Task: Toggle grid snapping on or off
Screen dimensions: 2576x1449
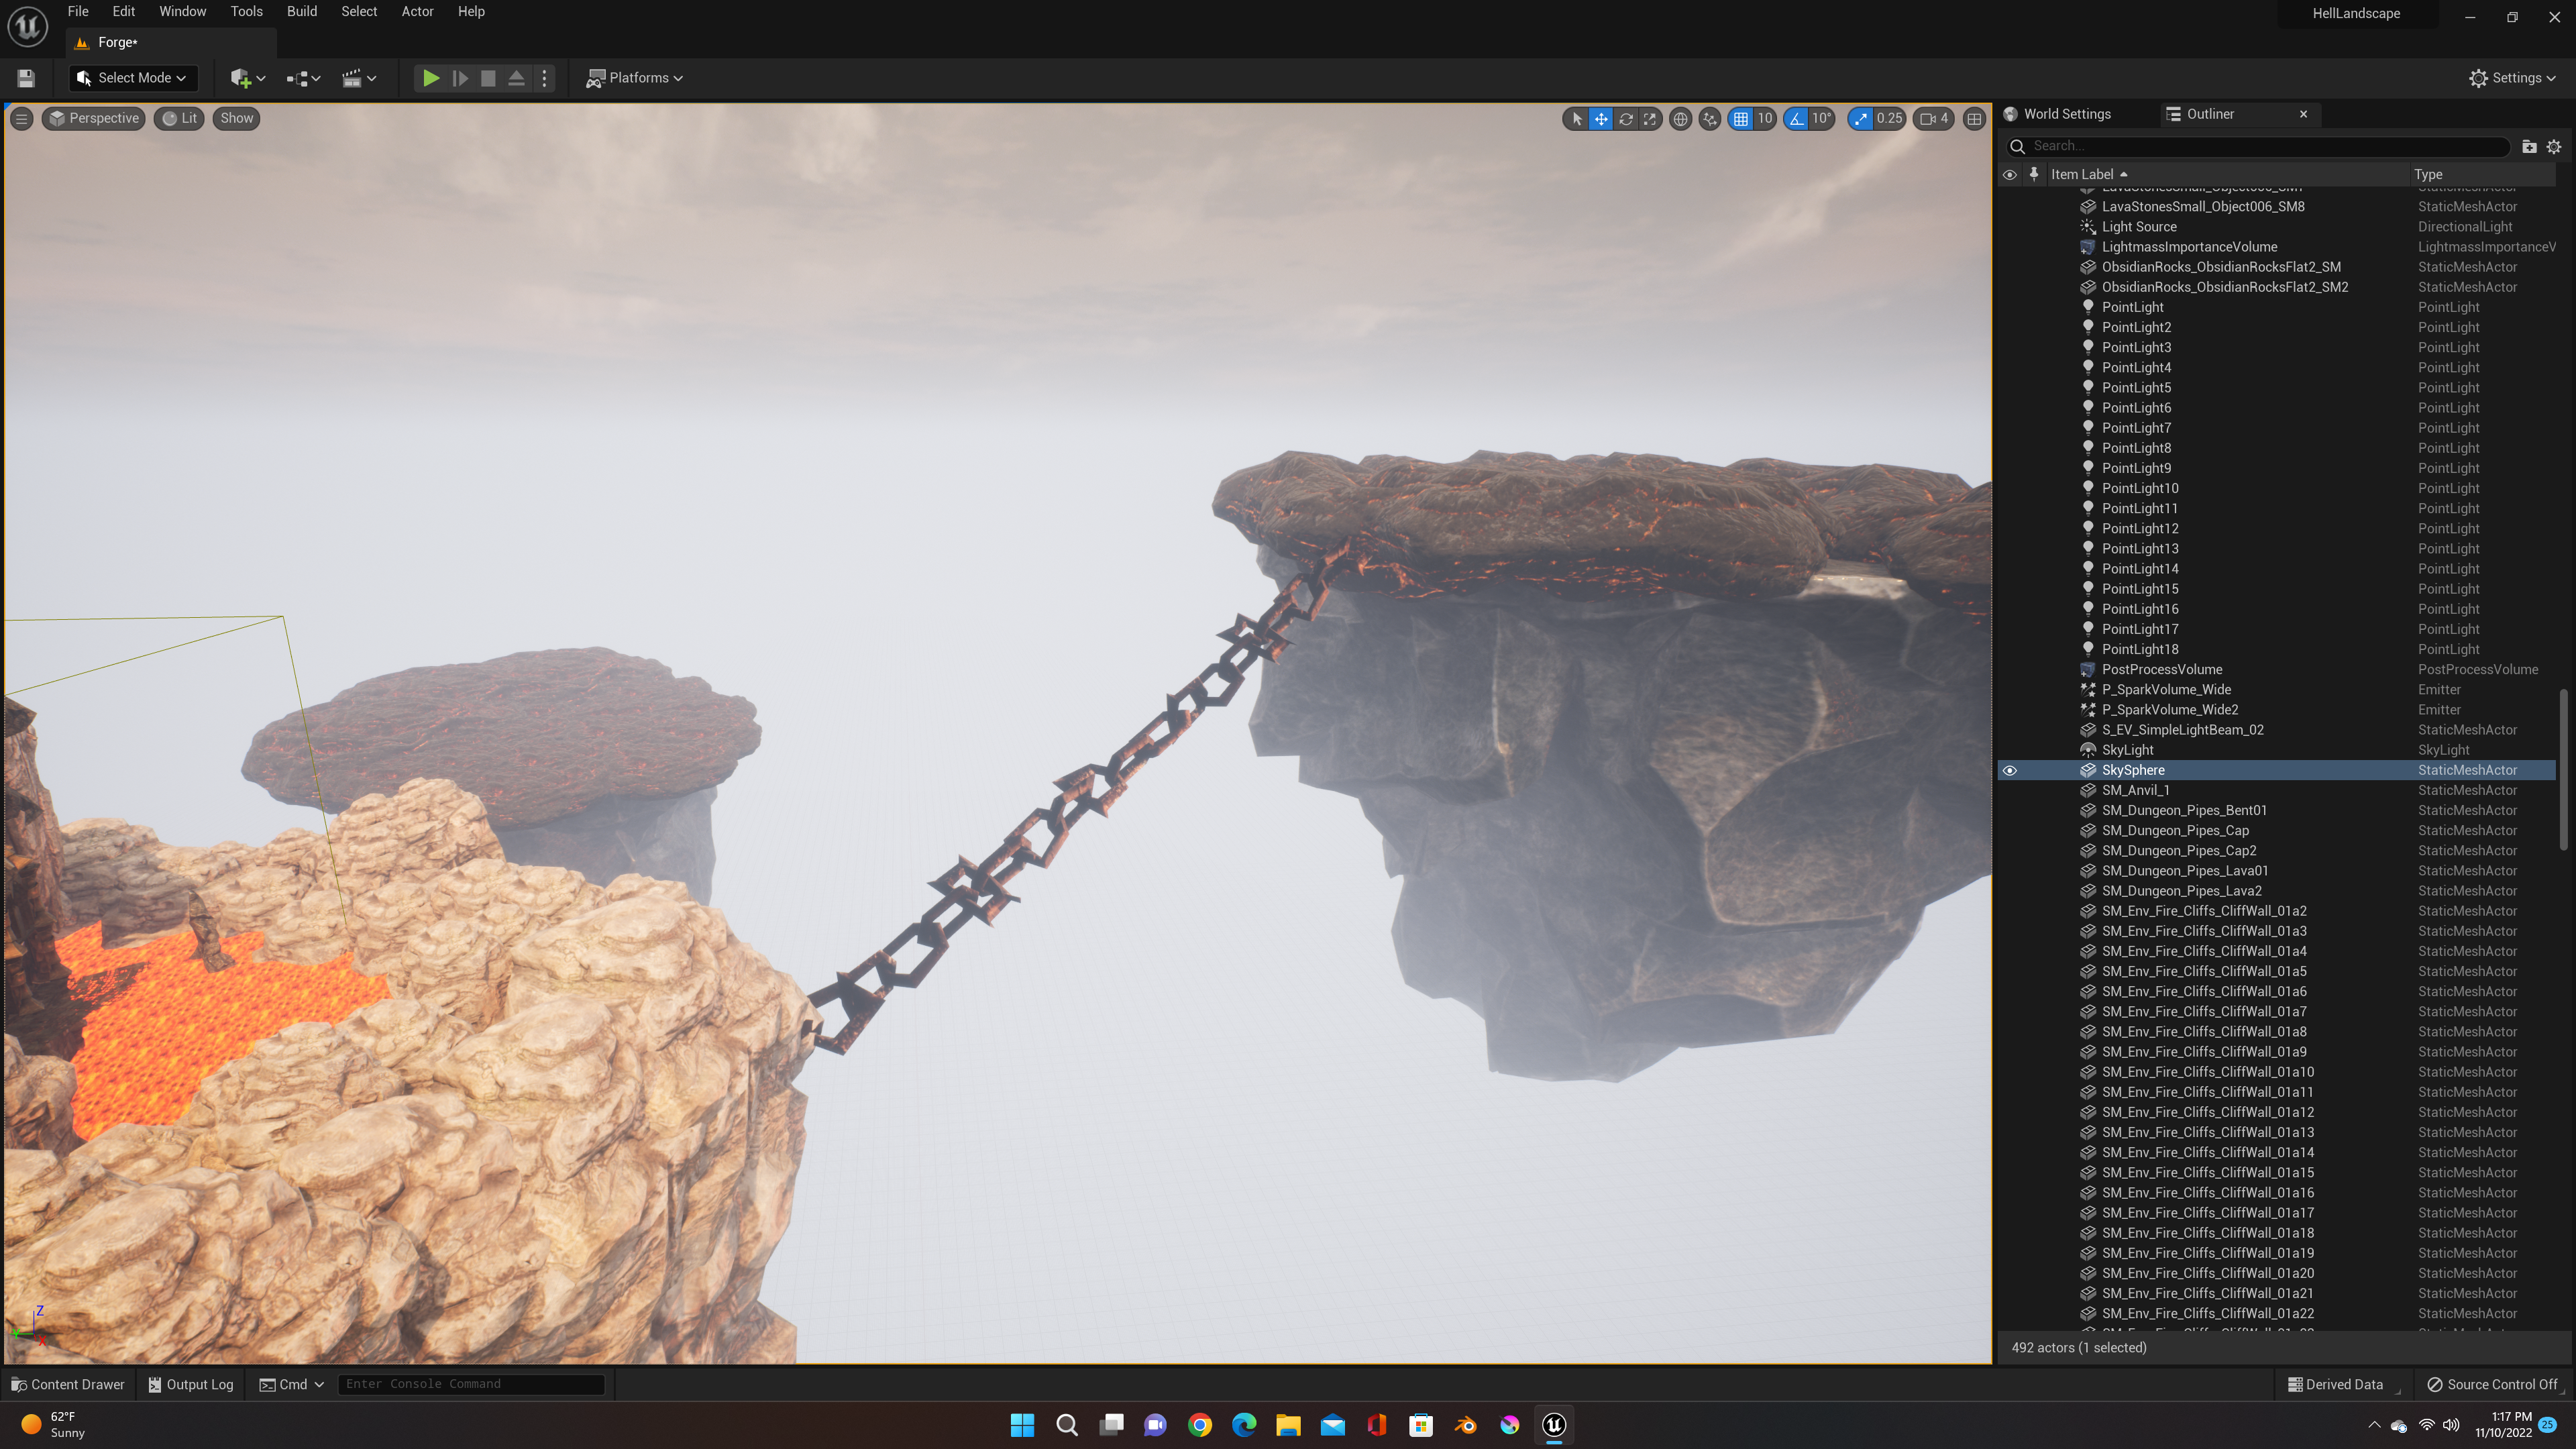Action: point(1741,119)
